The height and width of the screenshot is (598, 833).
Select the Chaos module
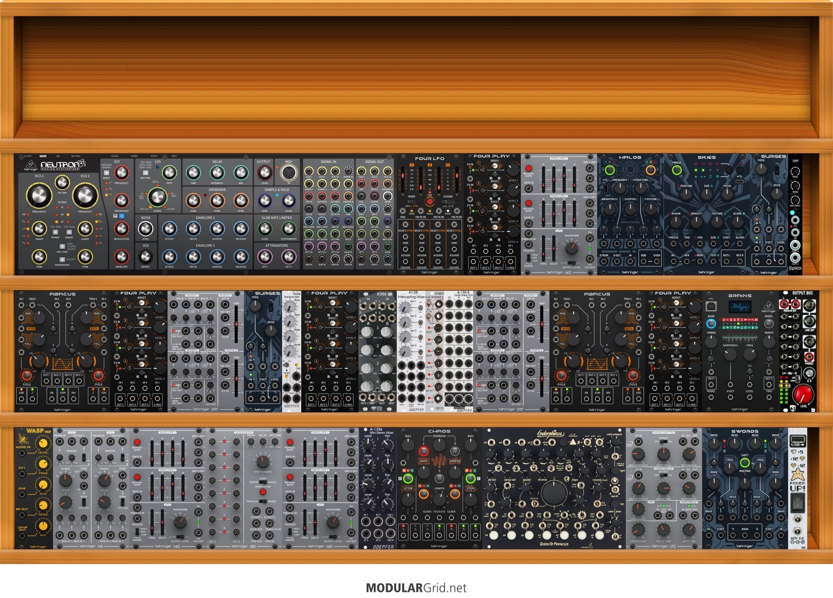[x=439, y=489]
